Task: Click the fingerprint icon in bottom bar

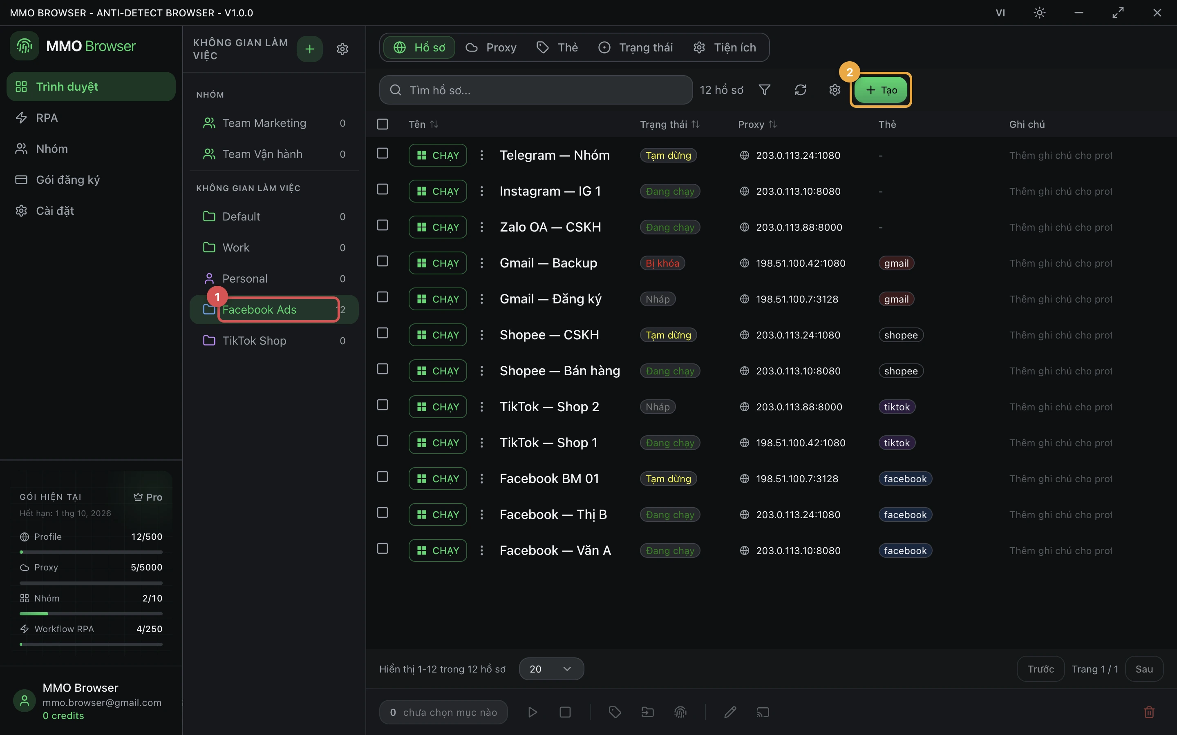Action: click(x=680, y=712)
